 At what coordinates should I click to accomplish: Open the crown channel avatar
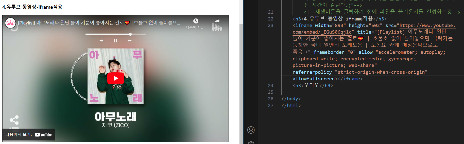(x=10, y=23)
